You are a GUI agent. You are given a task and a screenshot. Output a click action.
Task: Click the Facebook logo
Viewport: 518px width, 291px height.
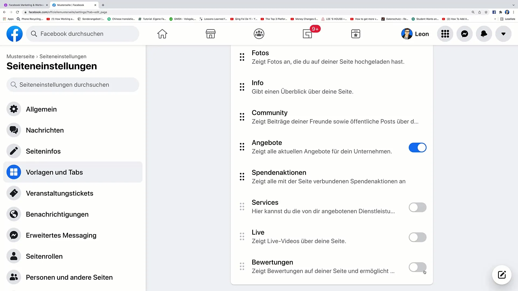coord(15,34)
